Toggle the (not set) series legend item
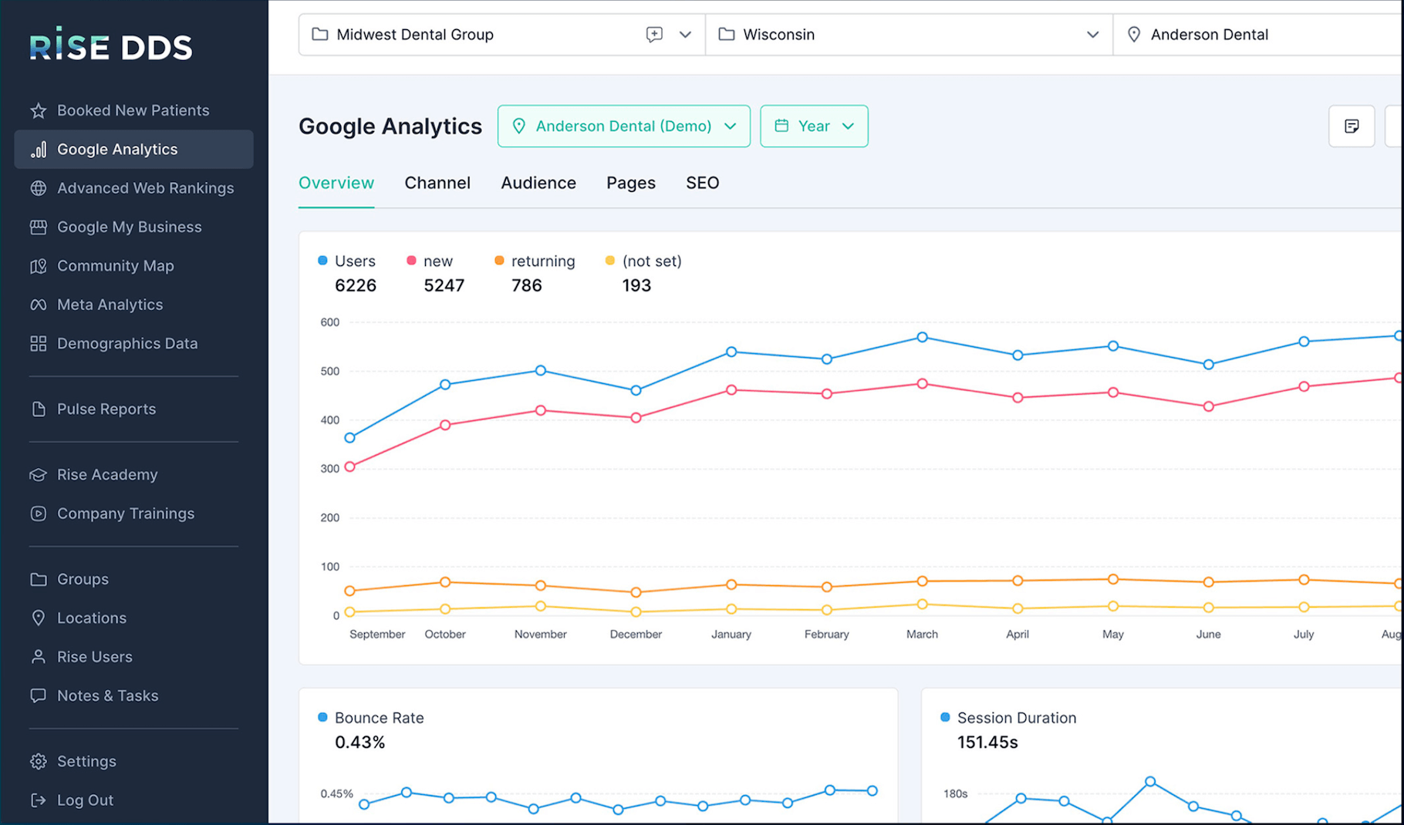The height and width of the screenshot is (825, 1404). point(643,261)
